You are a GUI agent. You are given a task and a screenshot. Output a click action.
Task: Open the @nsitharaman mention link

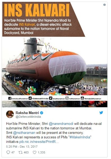24,133
